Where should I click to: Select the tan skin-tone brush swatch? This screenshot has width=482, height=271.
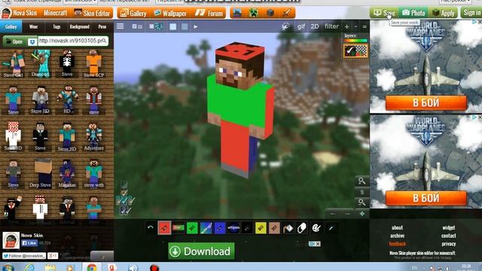point(274,228)
